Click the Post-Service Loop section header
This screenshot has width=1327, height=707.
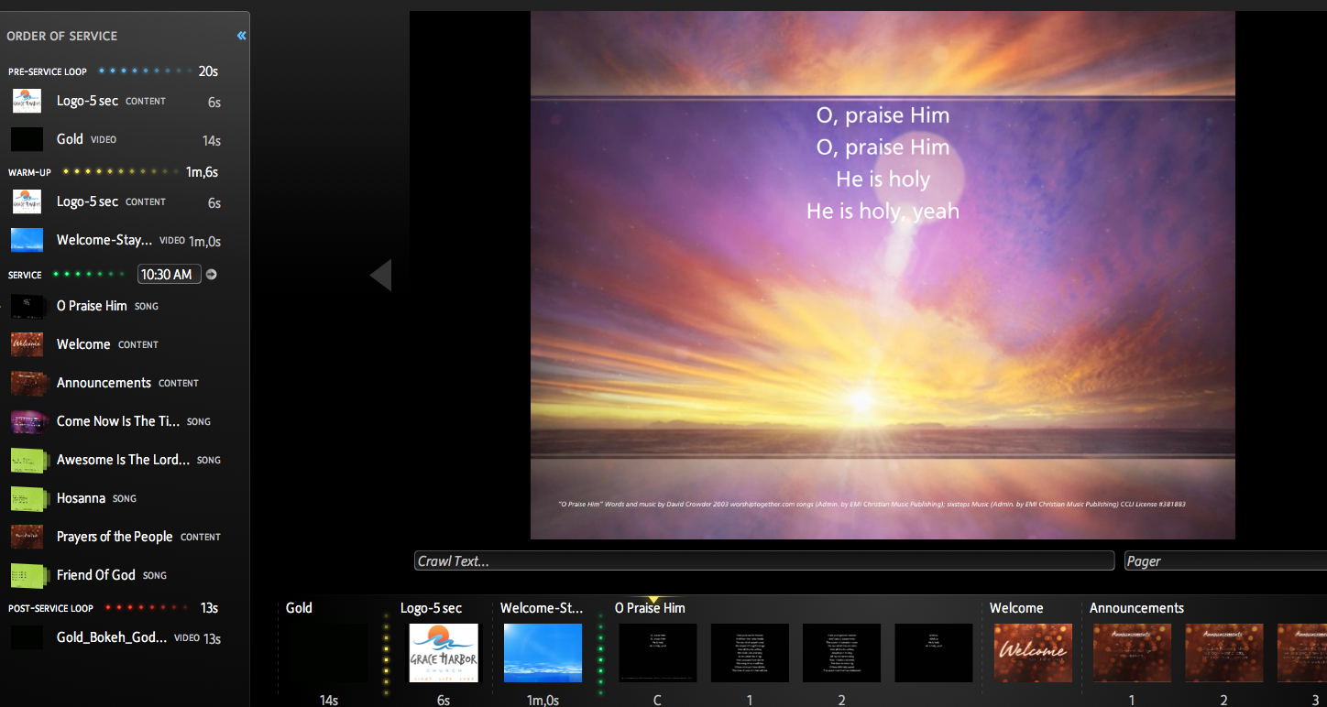[50, 608]
